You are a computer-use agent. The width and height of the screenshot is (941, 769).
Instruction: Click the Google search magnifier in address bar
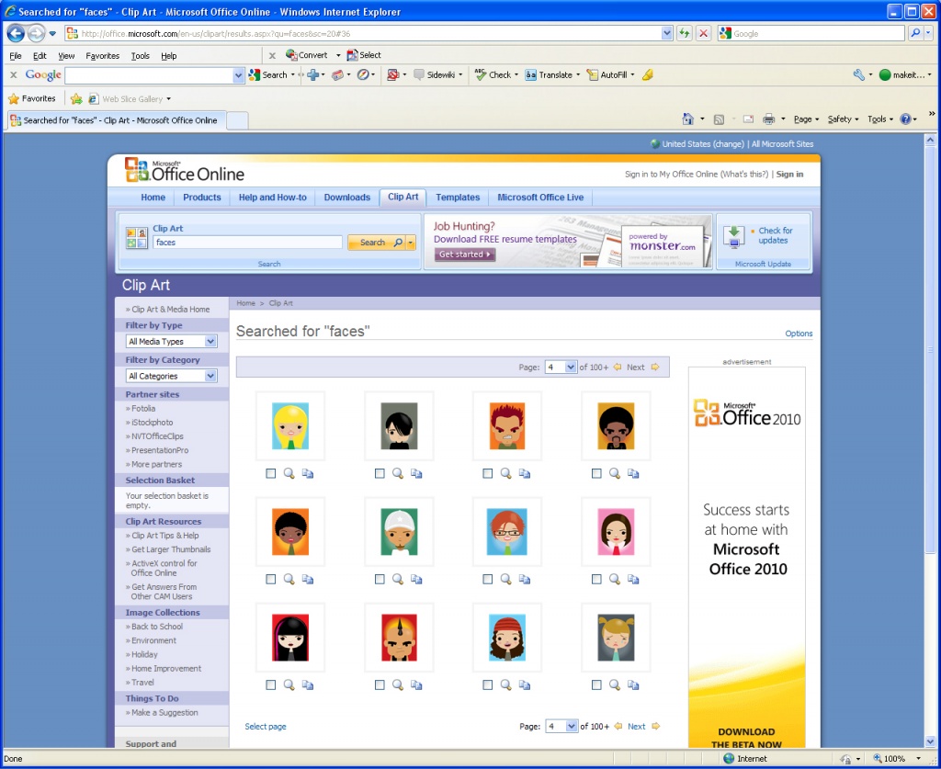coord(915,34)
